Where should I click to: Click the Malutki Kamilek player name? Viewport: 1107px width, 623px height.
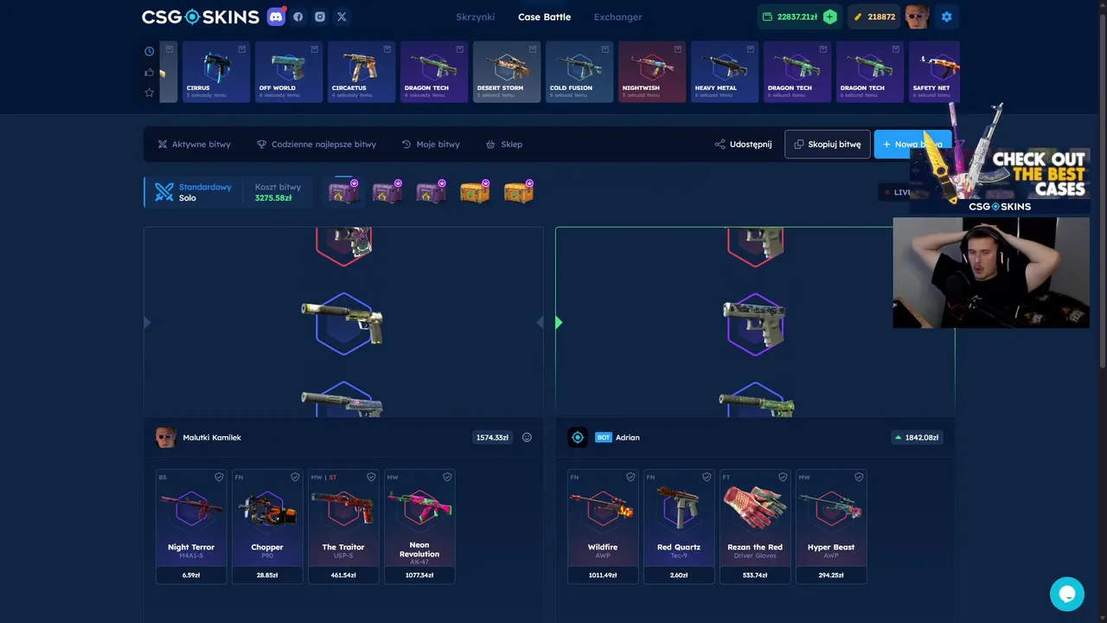[x=212, y=438]
